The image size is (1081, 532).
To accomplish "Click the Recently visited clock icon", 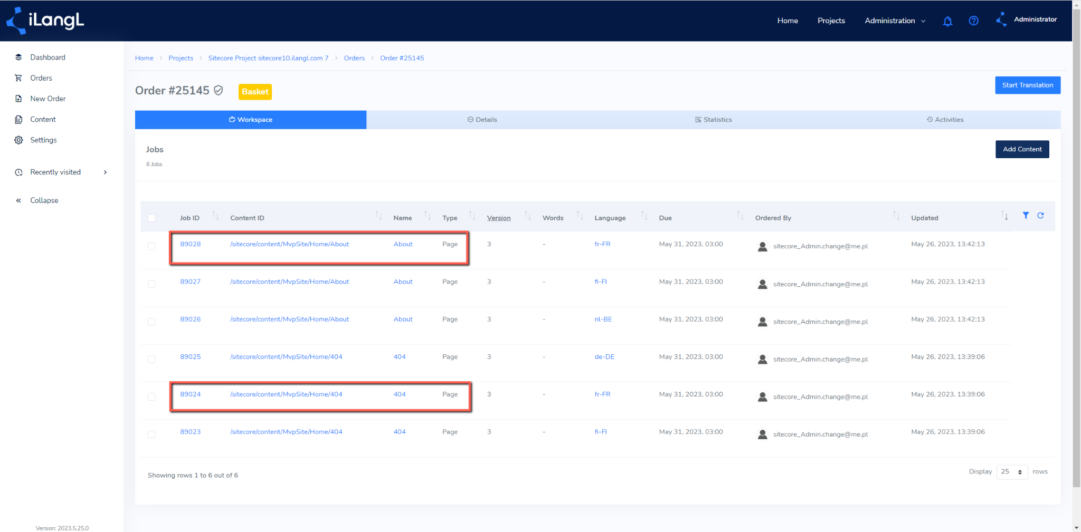I will pos(18,172).
